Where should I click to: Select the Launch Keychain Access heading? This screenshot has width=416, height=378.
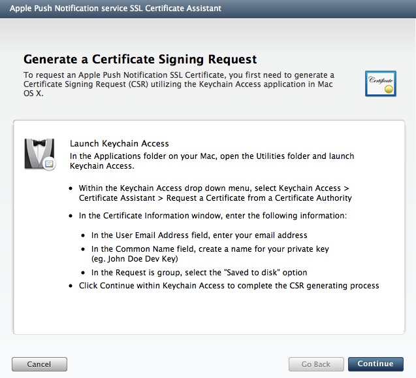(x=119, y=144)
